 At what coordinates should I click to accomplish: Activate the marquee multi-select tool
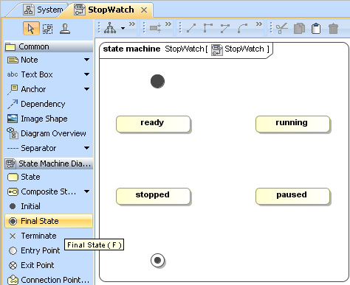47,29
